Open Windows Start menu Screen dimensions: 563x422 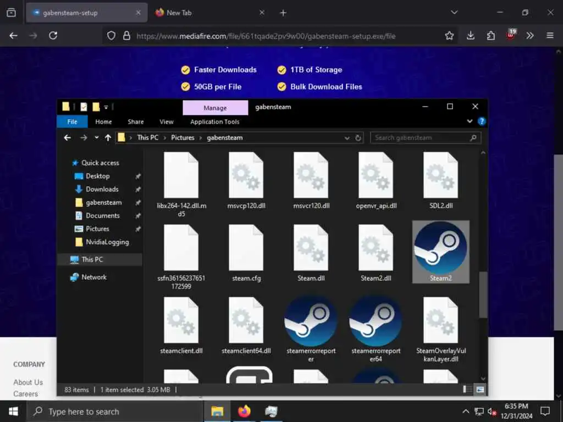point(13,411)
